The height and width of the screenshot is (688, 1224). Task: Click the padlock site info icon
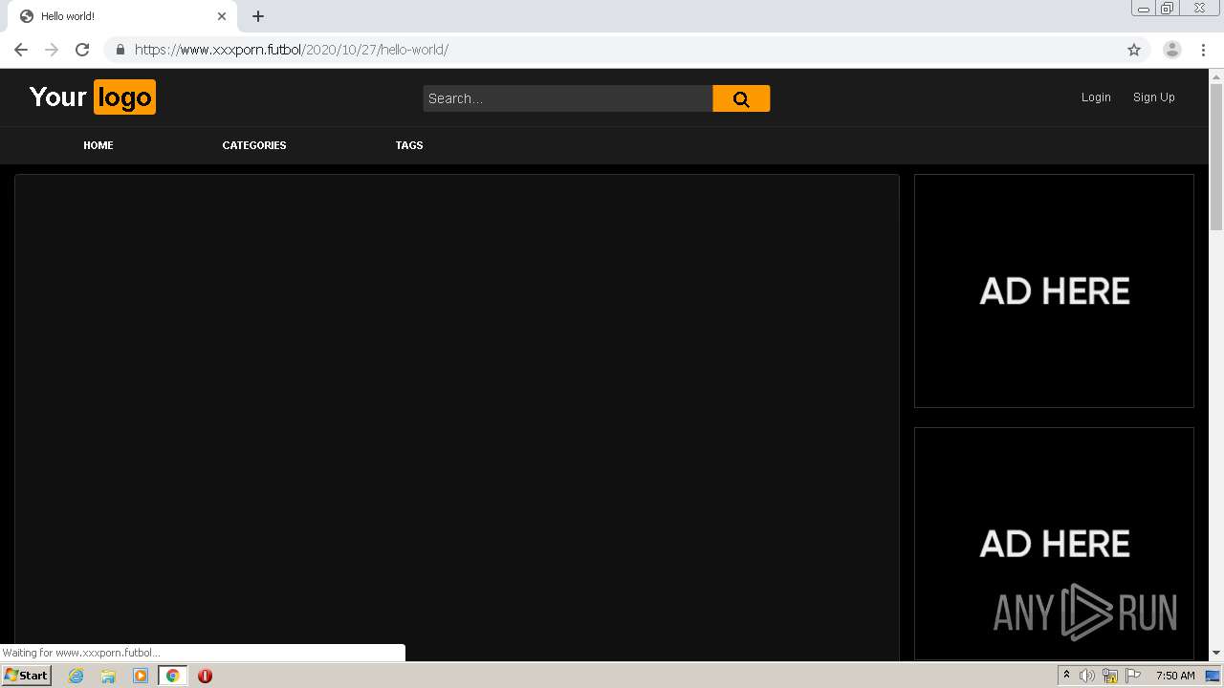coord(120,50)
